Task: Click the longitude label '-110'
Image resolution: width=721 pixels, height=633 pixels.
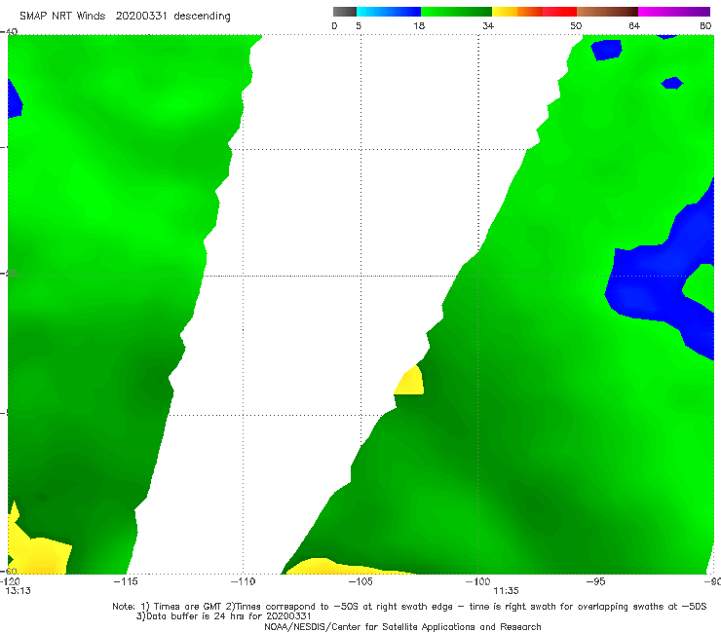Action: click(x=243, y=581)
